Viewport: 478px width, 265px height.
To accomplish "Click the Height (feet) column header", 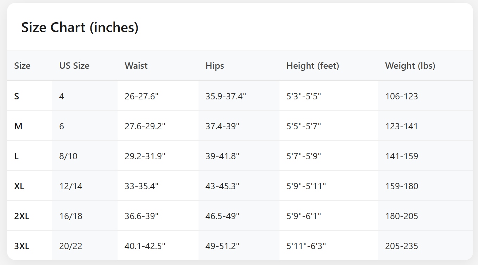I will coord(313,66).
